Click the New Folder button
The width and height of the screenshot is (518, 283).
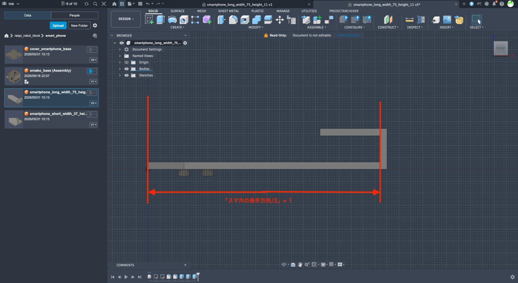[80, 26]
